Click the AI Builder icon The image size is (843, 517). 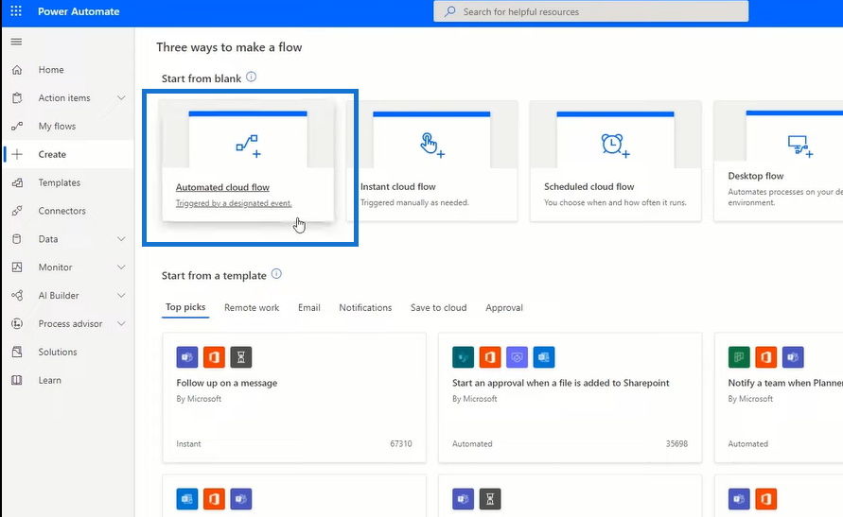[x=17, y=295]
